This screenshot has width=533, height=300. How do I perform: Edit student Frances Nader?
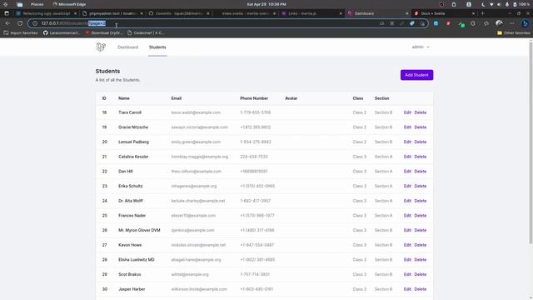click(407, 216)
